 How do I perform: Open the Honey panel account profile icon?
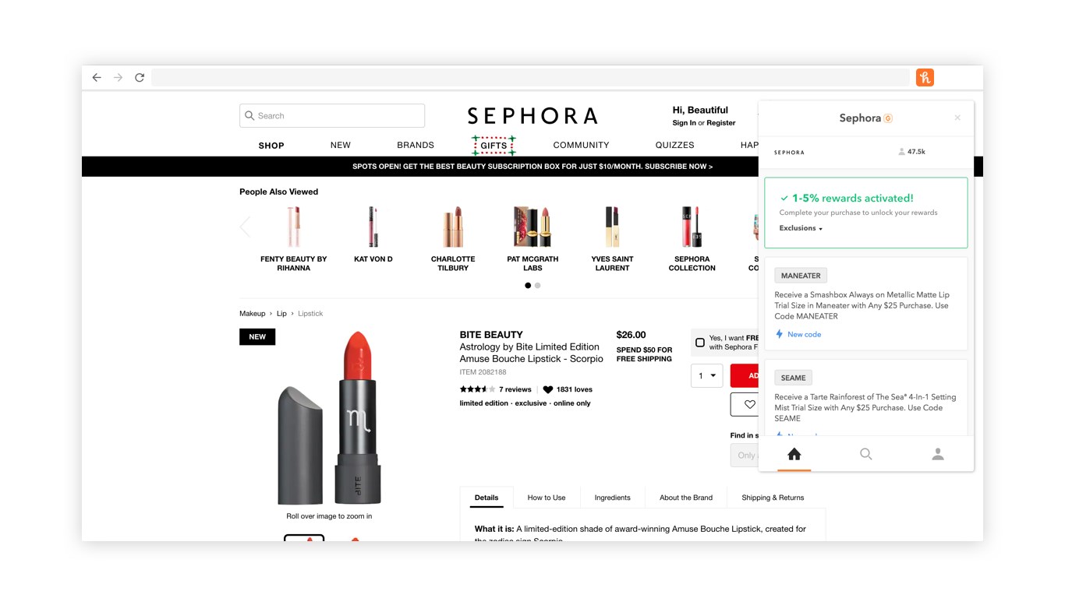938,454
